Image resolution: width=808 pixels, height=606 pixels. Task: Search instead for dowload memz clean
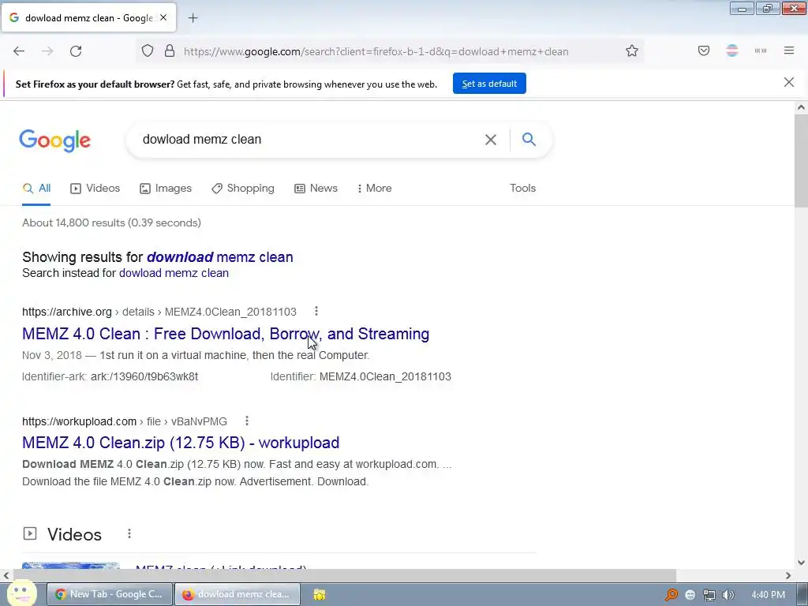pyautogui.click(x=174, y=273)
